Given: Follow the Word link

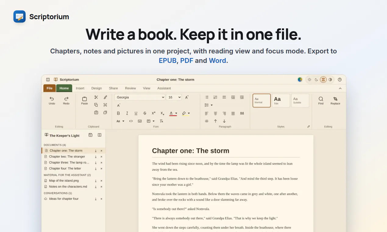Looking at the screenshot, I should point(218,60).
